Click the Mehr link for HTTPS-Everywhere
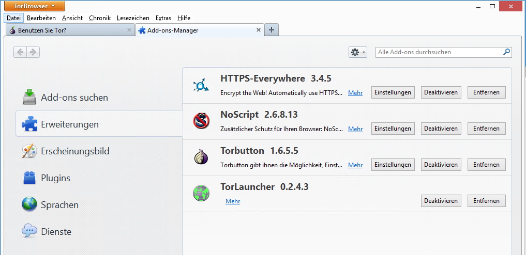526x255 pixels. pos(355,93)
